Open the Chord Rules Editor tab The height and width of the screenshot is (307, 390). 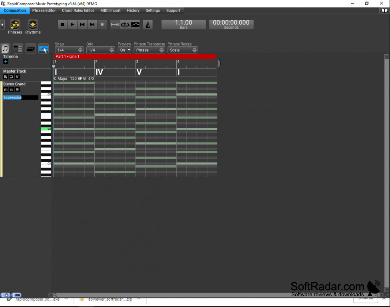(x=78, y=10)
